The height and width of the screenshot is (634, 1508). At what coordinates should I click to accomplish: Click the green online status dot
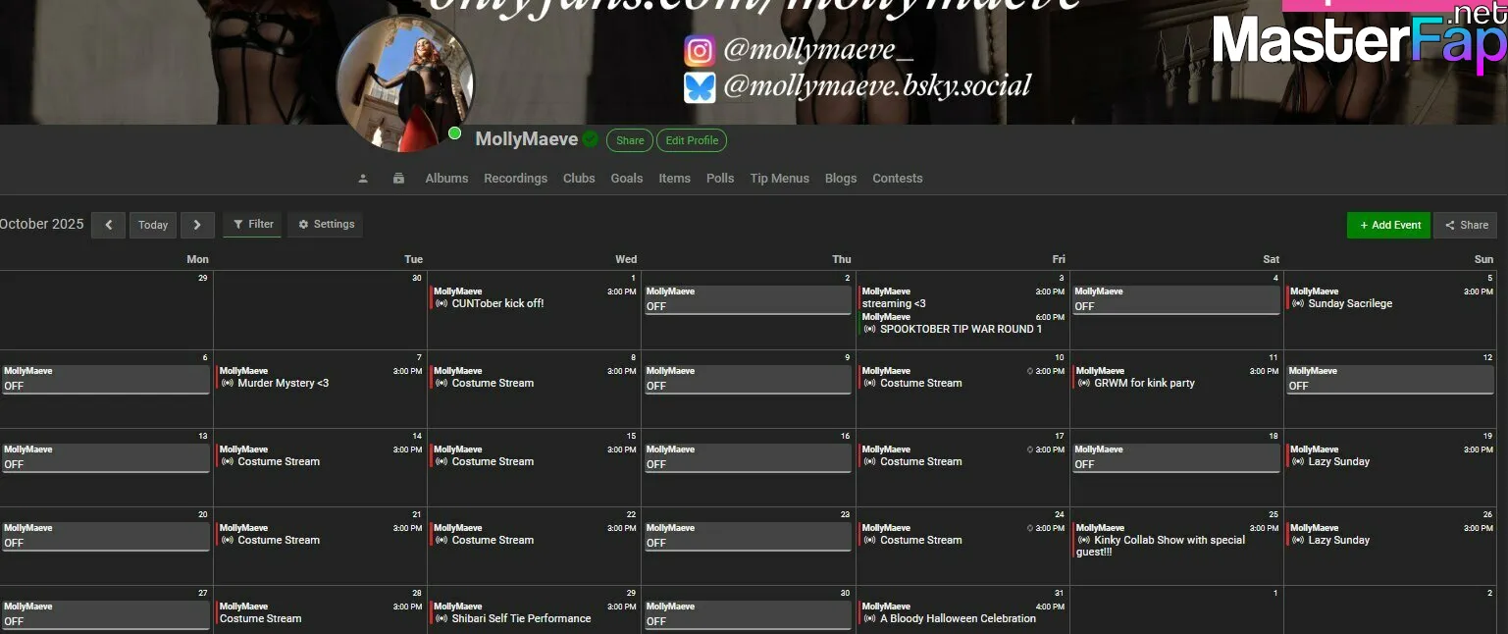[x=454, y=133]
